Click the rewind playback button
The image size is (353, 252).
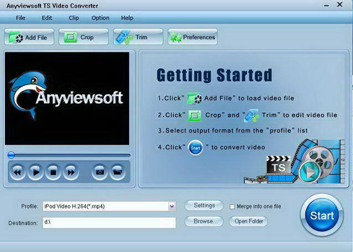coord(18,172)
